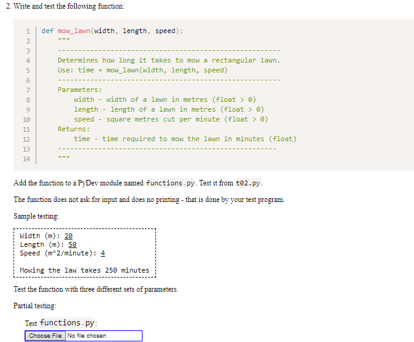
Task: Click the line number 1 in the code block
Action: 28,31
